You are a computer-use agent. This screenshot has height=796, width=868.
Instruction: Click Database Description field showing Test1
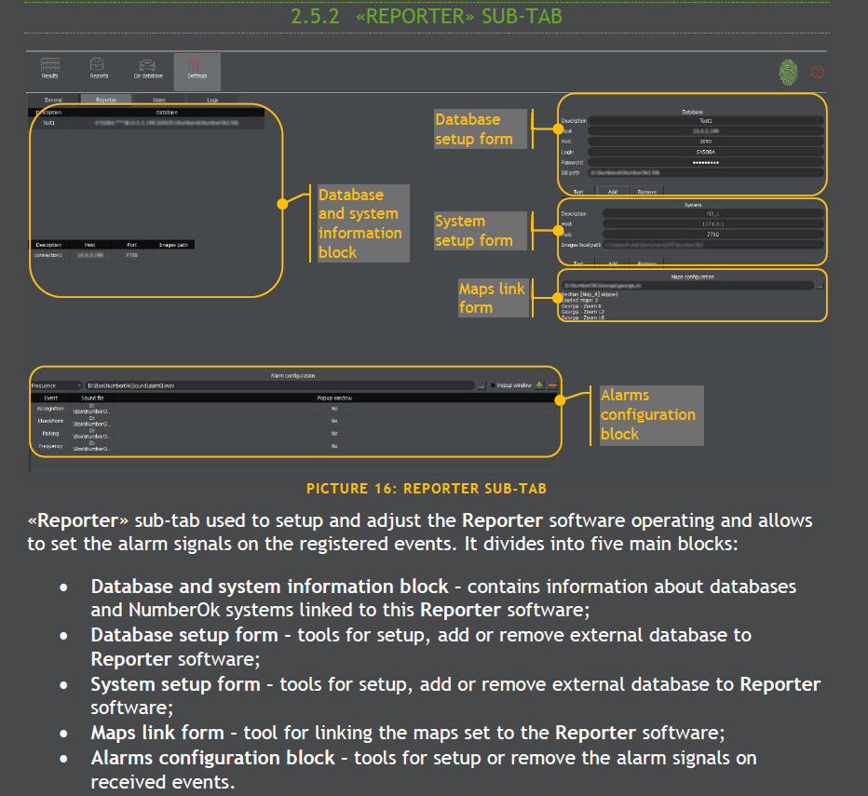pos(706,120)
